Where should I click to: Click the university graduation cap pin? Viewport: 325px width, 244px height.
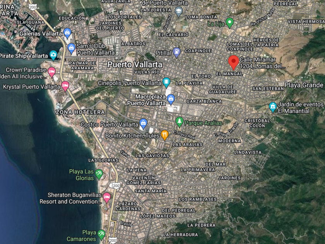(x=178, y=12)
